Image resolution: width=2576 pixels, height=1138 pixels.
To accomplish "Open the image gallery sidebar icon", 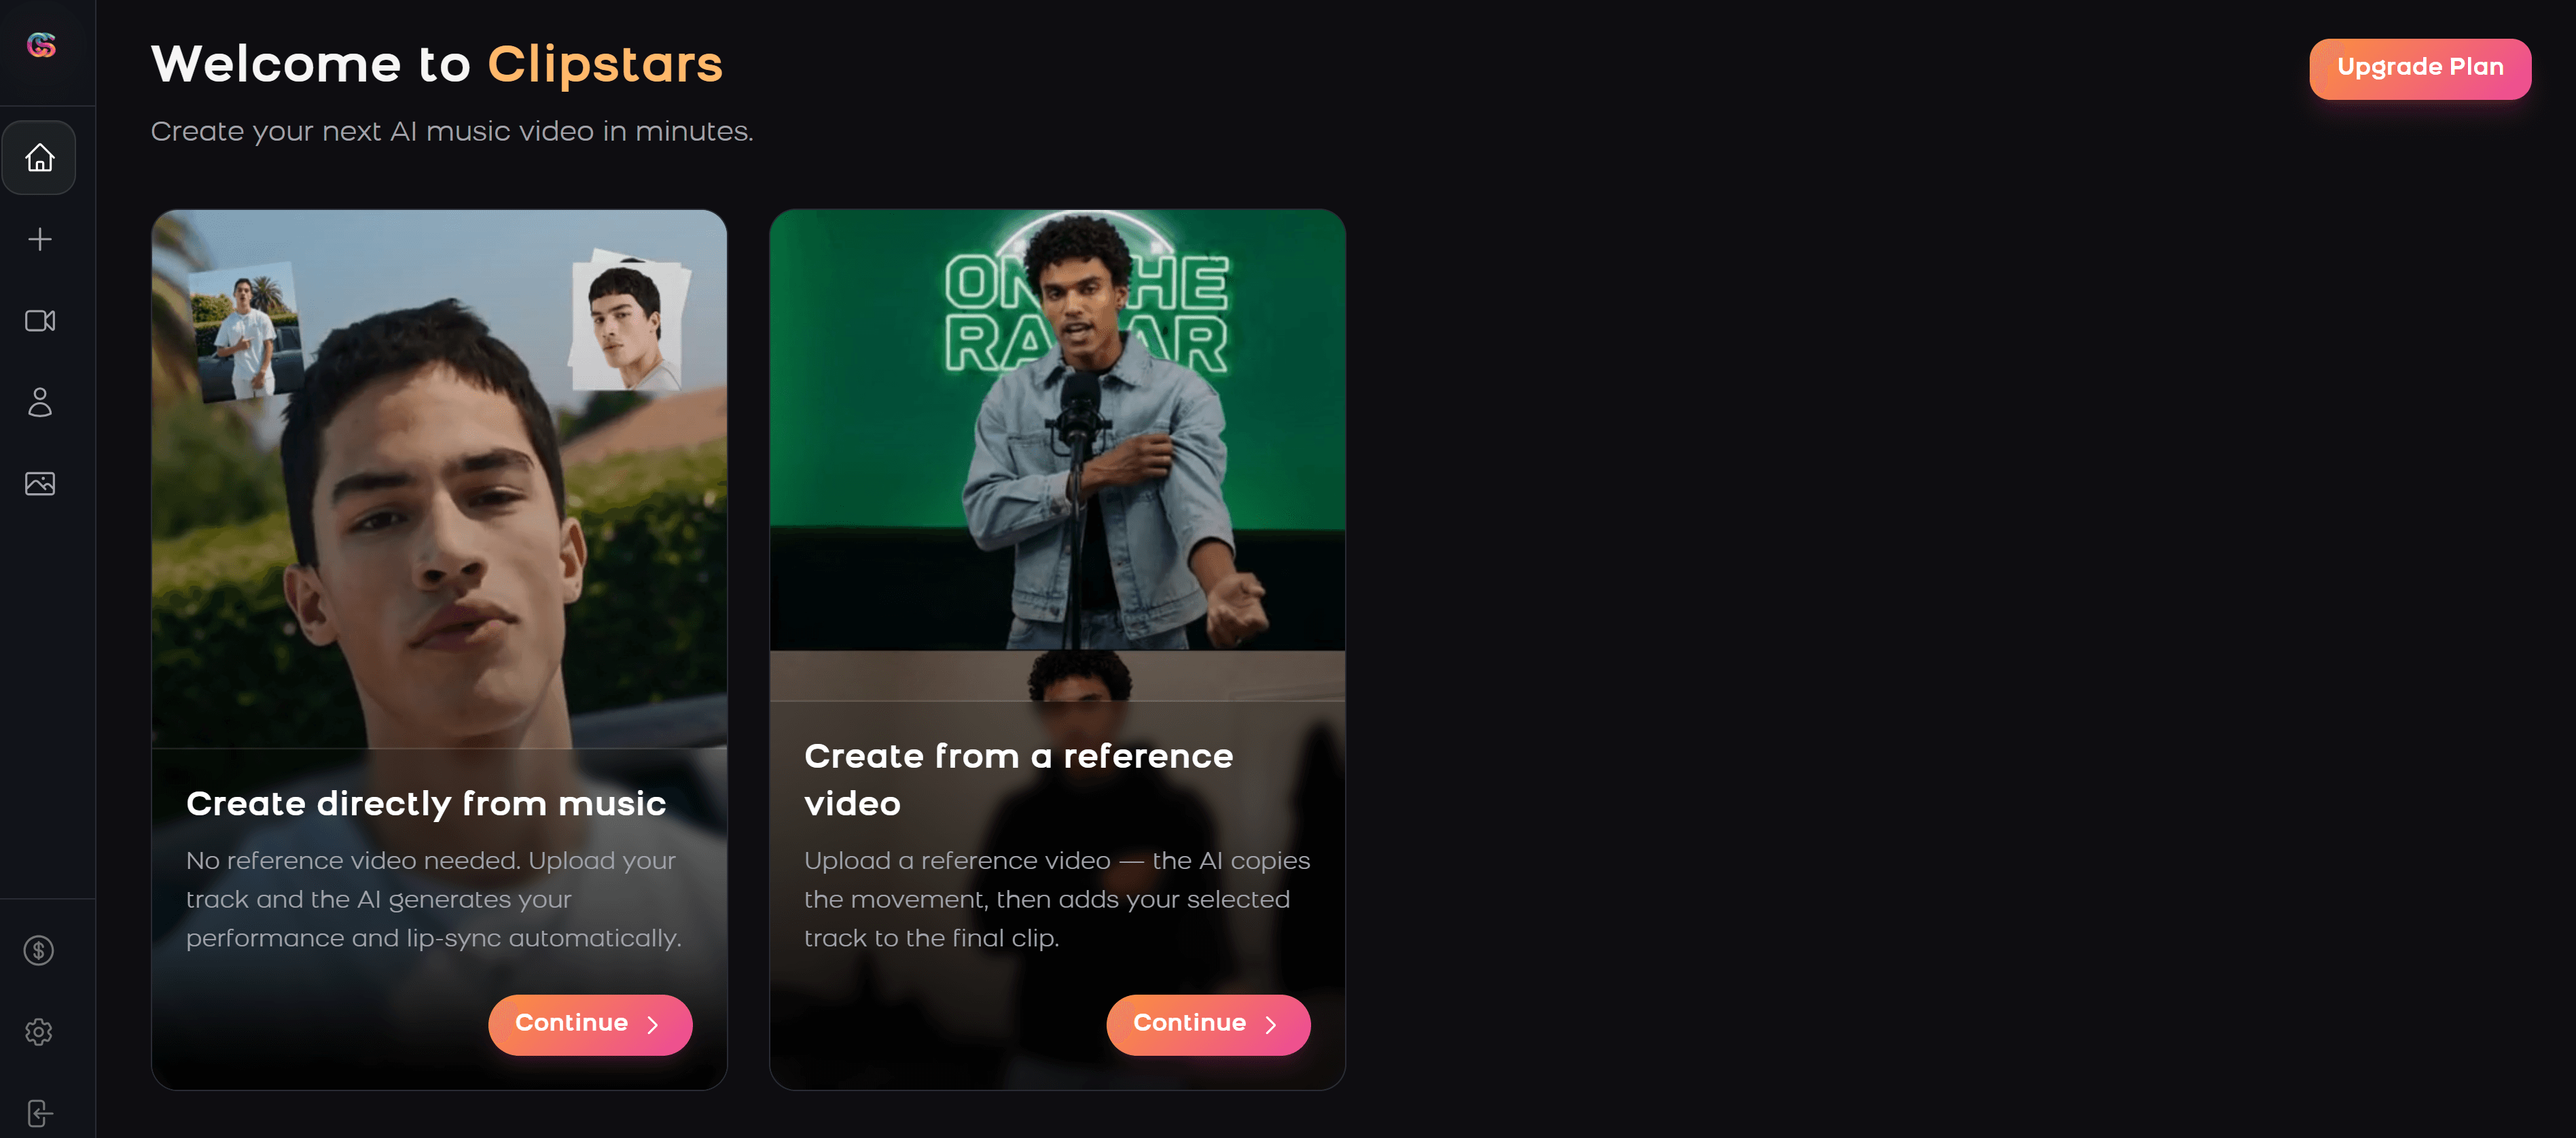I will click(x=40, y=484).
